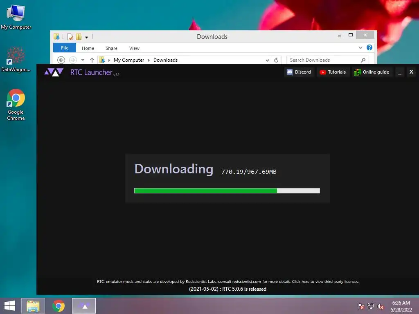Expand the address bar history dropdown
Screen dimensions: 419x314
[267, 61]
